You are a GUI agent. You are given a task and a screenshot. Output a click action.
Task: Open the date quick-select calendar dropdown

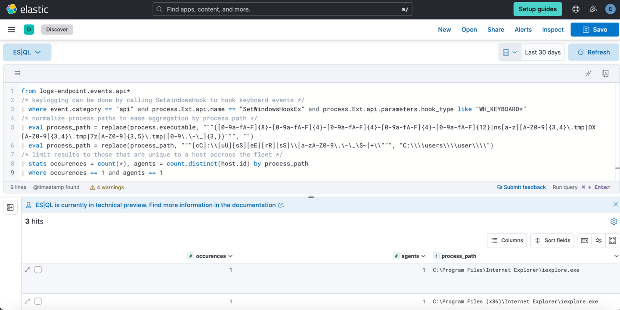pyautogui.click(x=509, y=52)
